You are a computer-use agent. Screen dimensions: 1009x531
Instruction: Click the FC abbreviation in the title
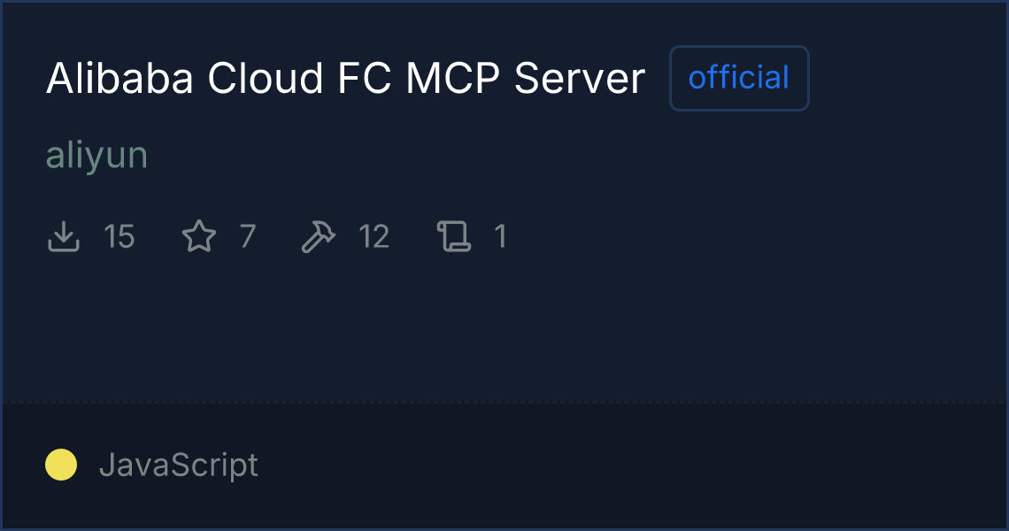pos(366,79)
